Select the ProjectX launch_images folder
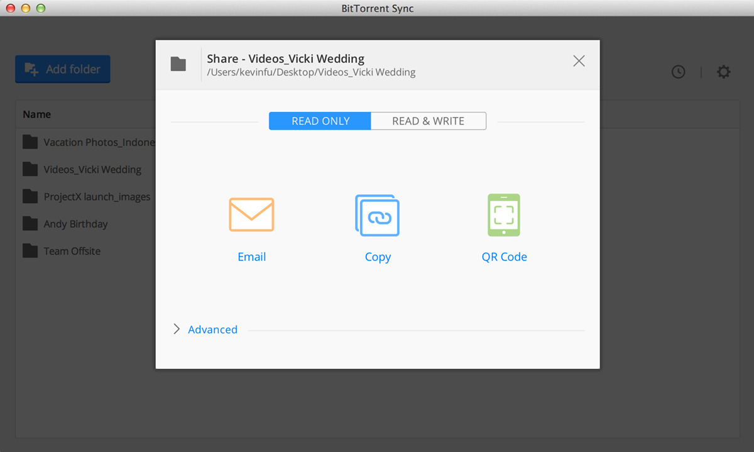 pyautogui.click(x=99, y=196)
